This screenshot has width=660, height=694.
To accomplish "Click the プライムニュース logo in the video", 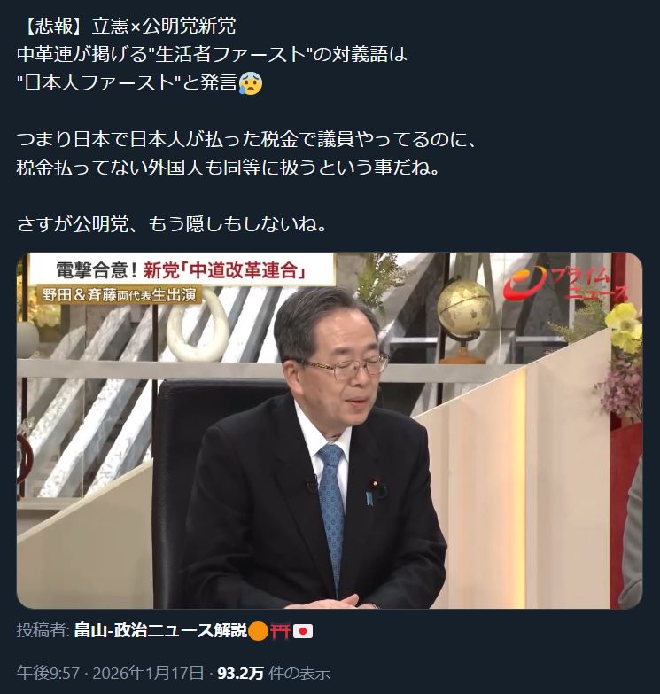I will click(567, 284).
